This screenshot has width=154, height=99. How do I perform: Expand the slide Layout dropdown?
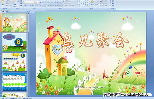tap(20, 1)
